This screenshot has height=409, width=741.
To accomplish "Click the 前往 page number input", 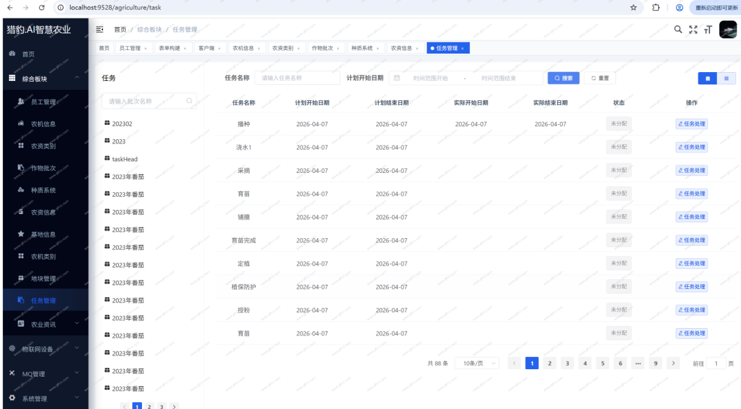I will coord(716,363).
